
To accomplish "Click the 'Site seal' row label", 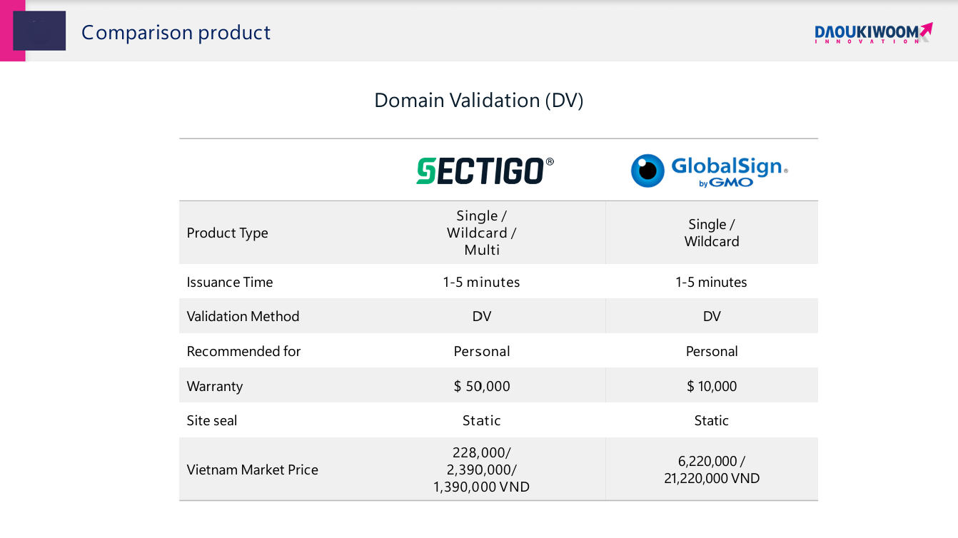I will [212, 420].
